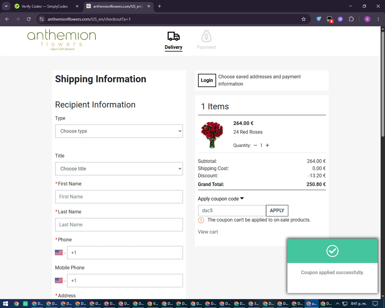Image resolution: width=385 pixels, height=308 pixels.
Task: Collapse the Apply coupon code section
Action: click(x=221, y=199)
